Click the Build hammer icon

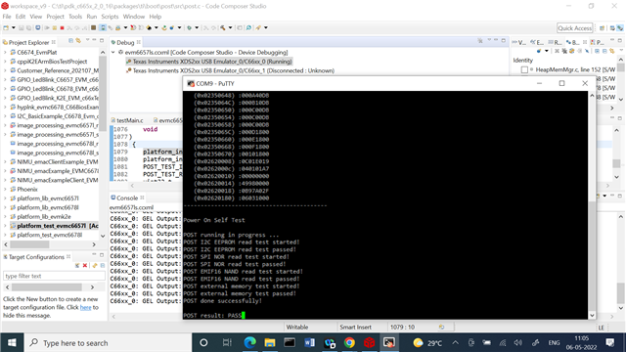(223, 28)
